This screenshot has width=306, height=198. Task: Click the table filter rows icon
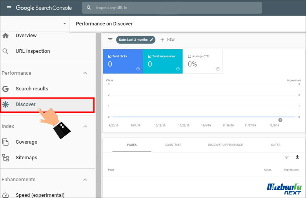pyautogui.click(x=287, y=157)
